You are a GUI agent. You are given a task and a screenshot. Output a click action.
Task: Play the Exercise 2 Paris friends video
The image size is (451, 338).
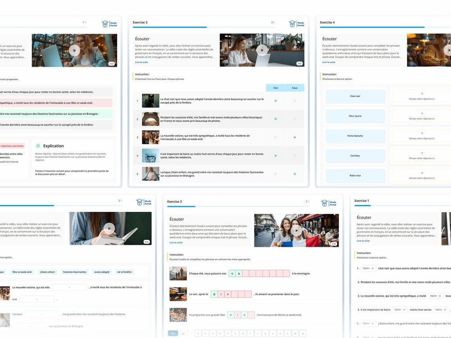coord(296,230)
